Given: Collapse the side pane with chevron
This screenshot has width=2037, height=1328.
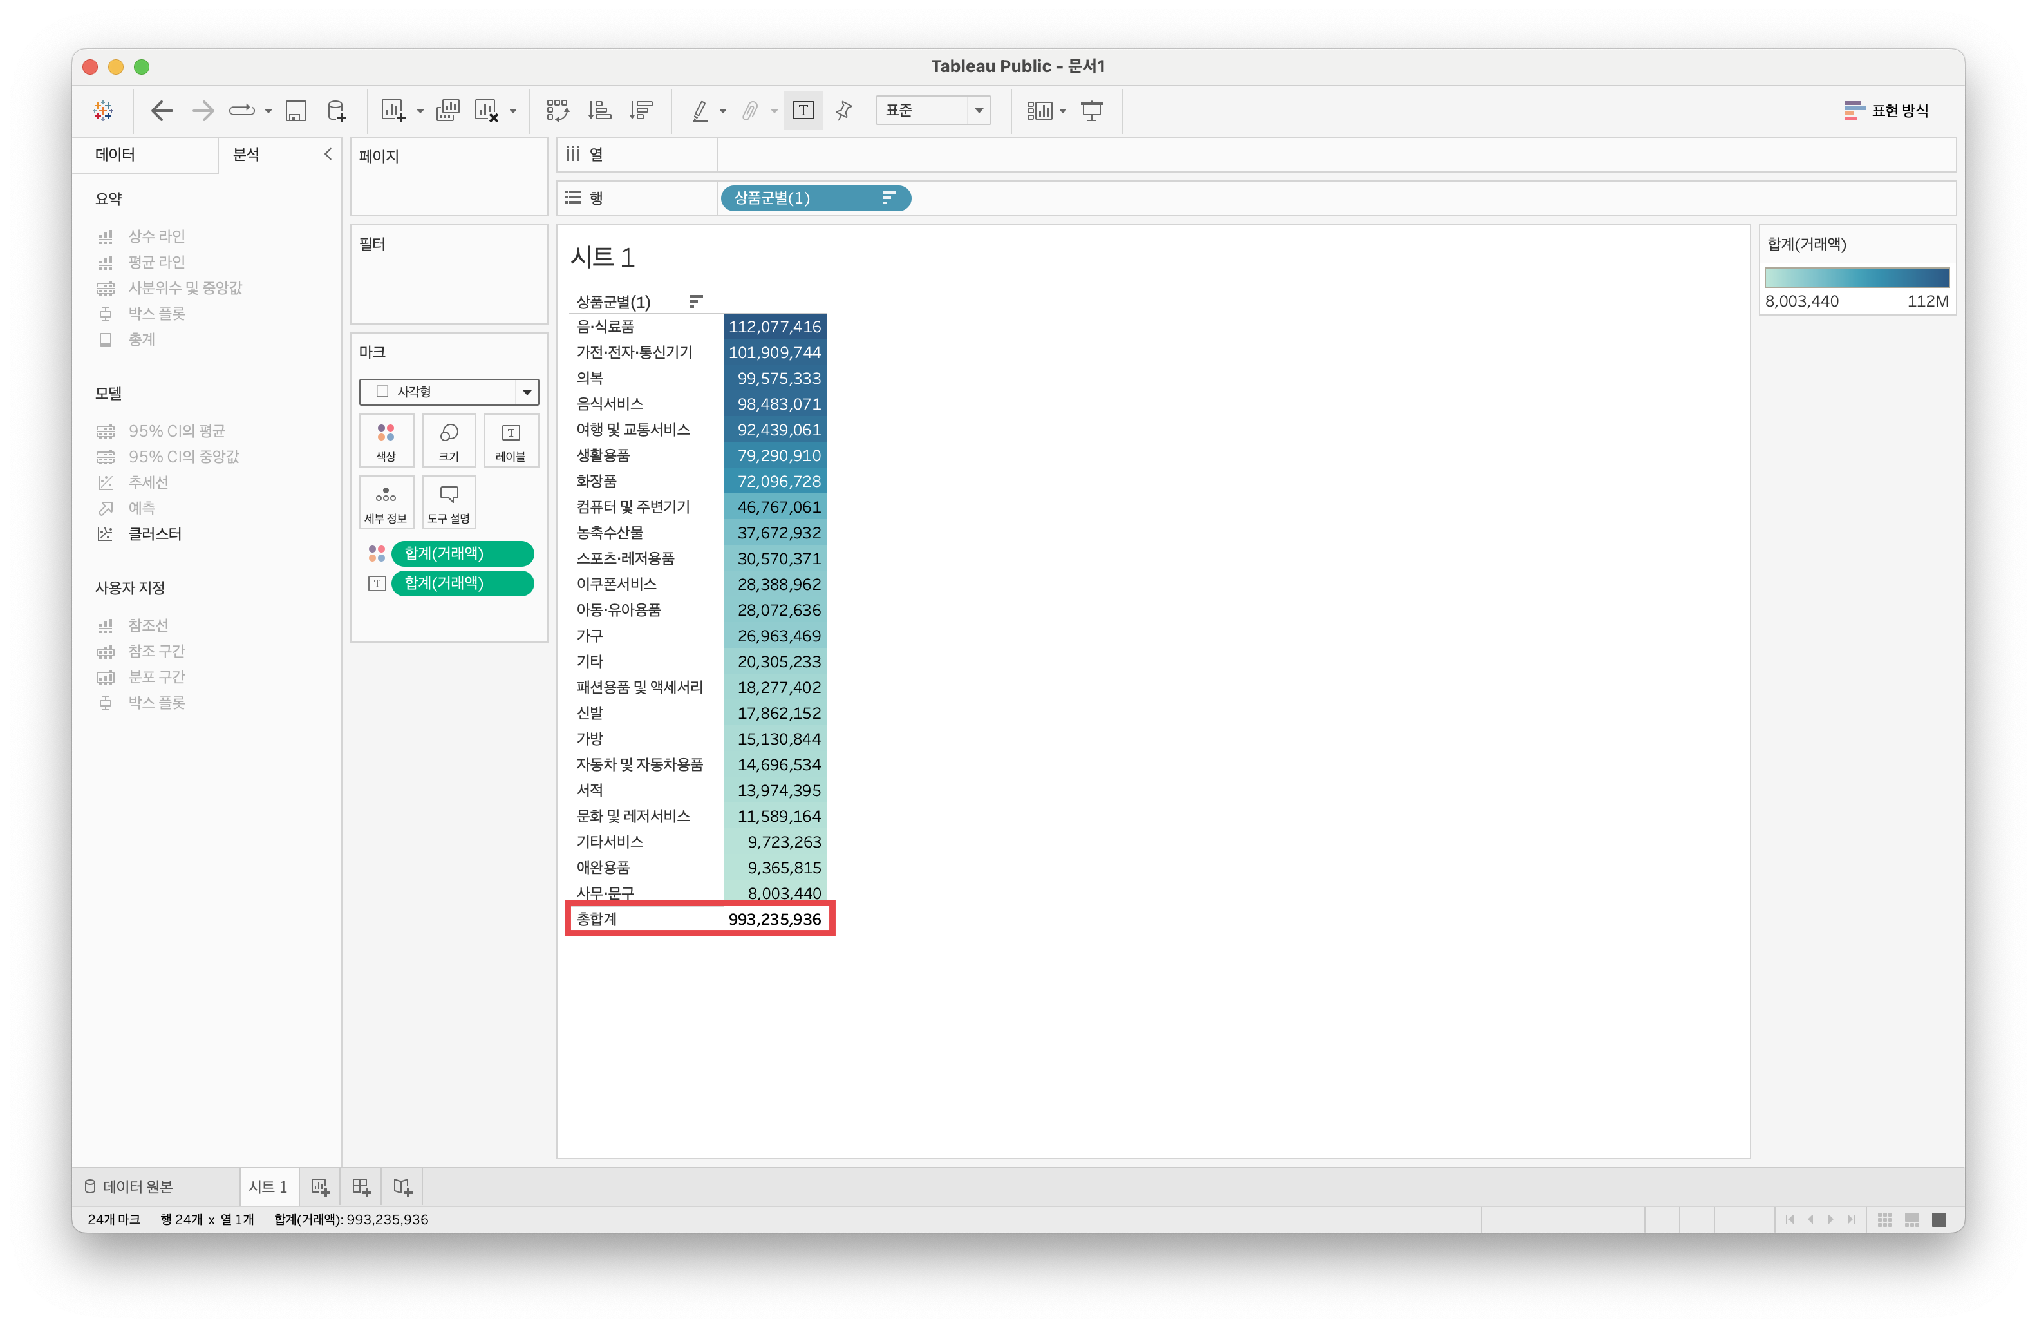Looking at the screenshot, I should pos(328,154).
